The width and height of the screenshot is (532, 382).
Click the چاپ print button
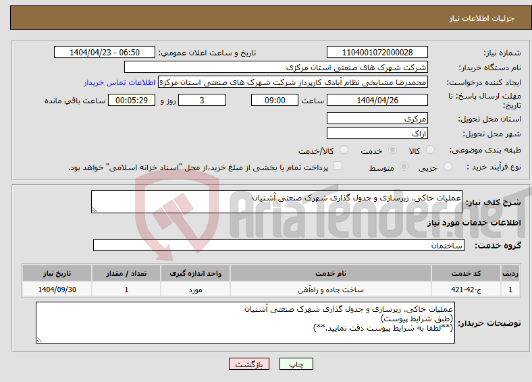coord(296,364)
